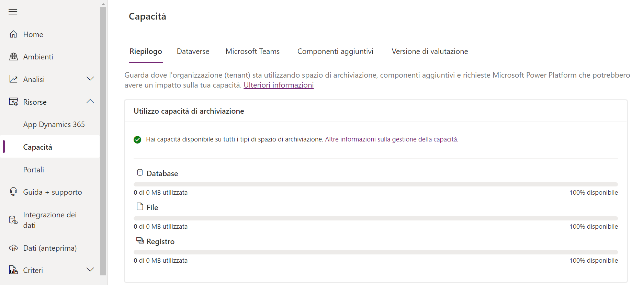Click the Analisi chart icon
This screenshot has height=285, width=643.
click(x=13, y=79)
